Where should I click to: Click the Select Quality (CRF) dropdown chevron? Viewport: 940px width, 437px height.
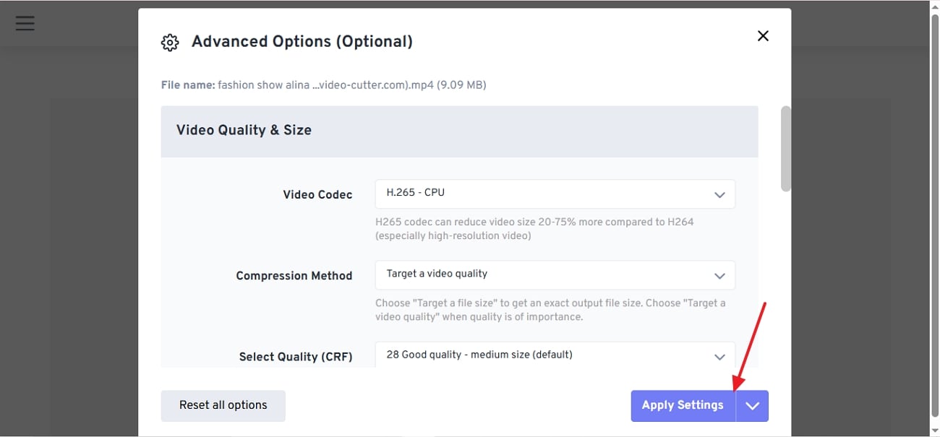pyautogui.click(x=719, y=356)
